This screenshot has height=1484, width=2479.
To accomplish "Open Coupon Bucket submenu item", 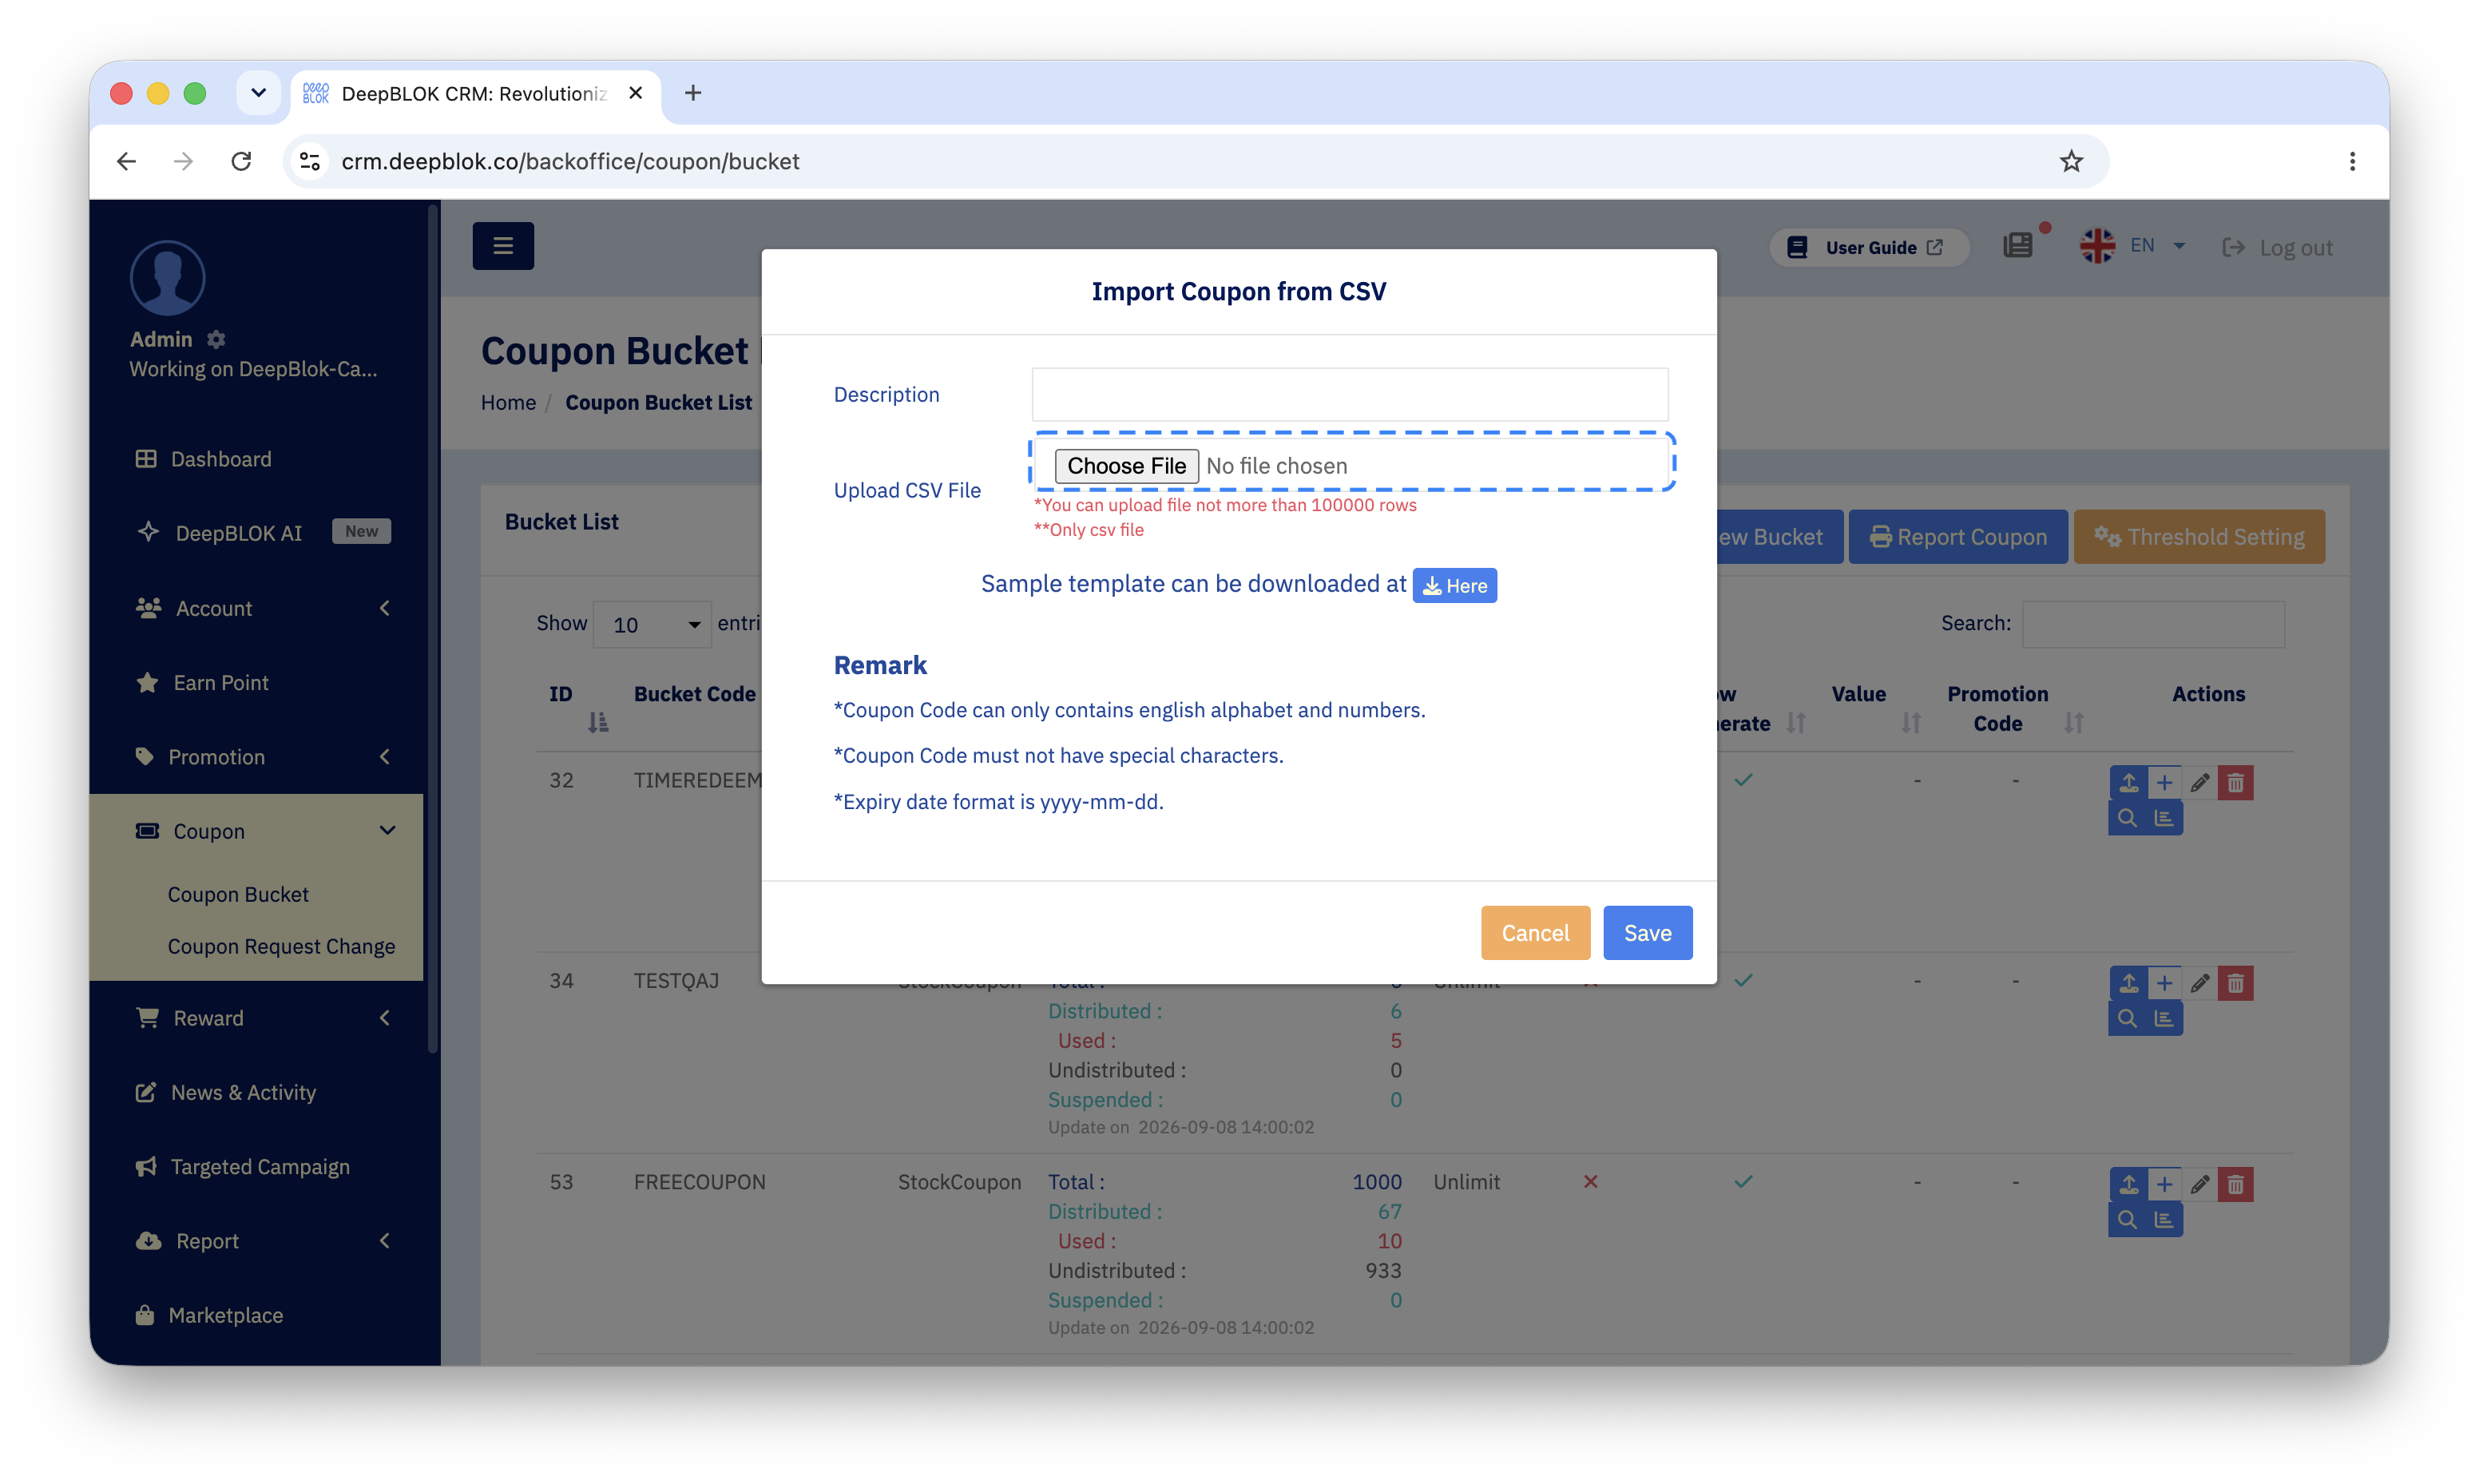I will [238, 894].
